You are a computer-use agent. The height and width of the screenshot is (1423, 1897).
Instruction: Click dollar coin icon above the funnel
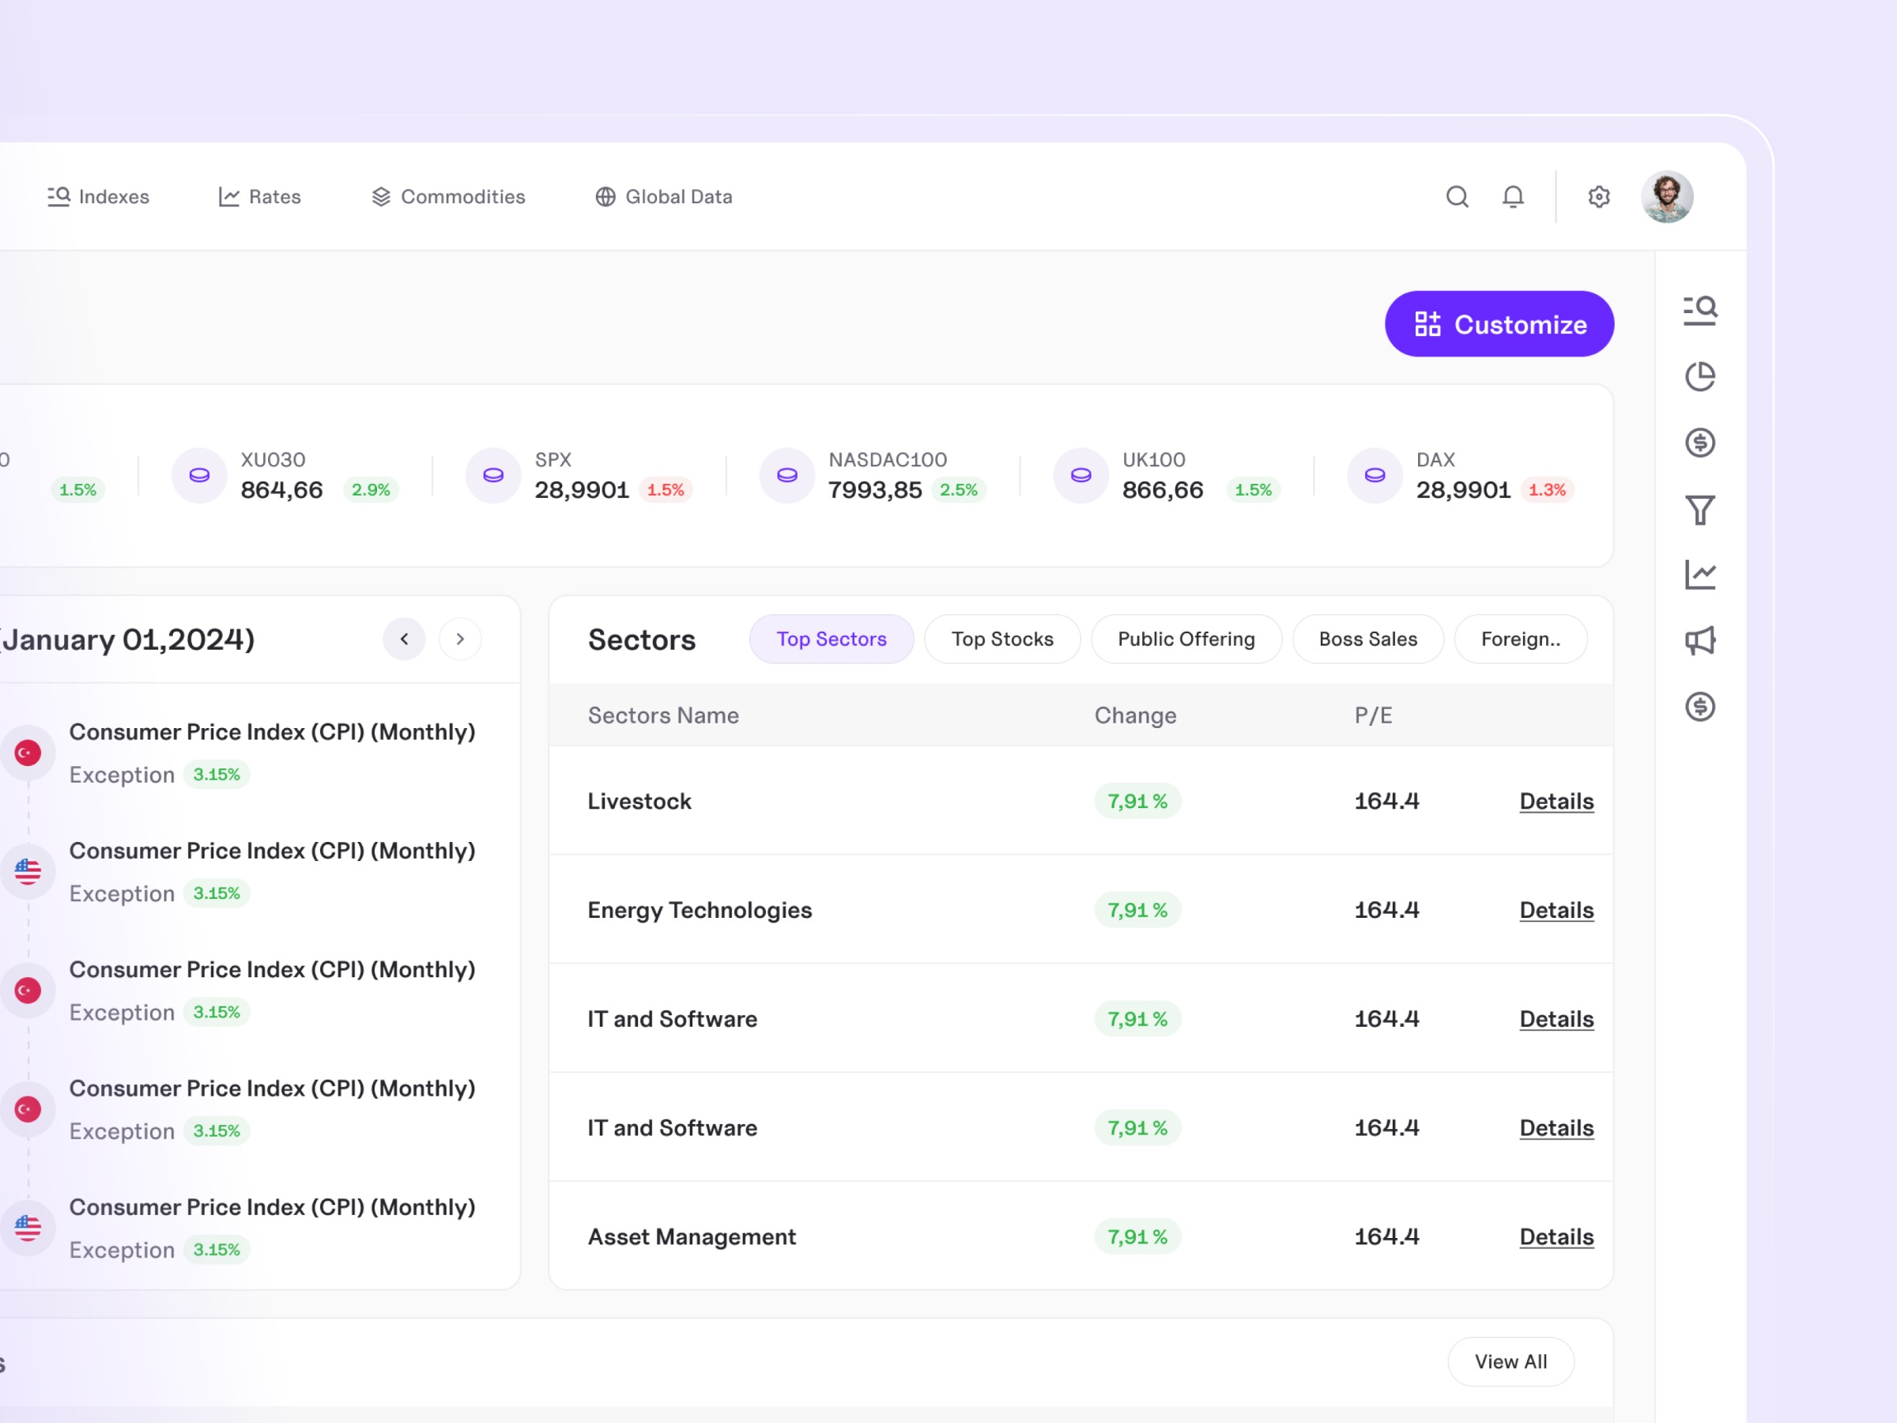click(1699, 443)
